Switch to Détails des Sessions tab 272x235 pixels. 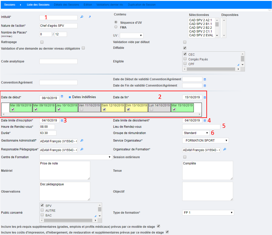point(67,5)
